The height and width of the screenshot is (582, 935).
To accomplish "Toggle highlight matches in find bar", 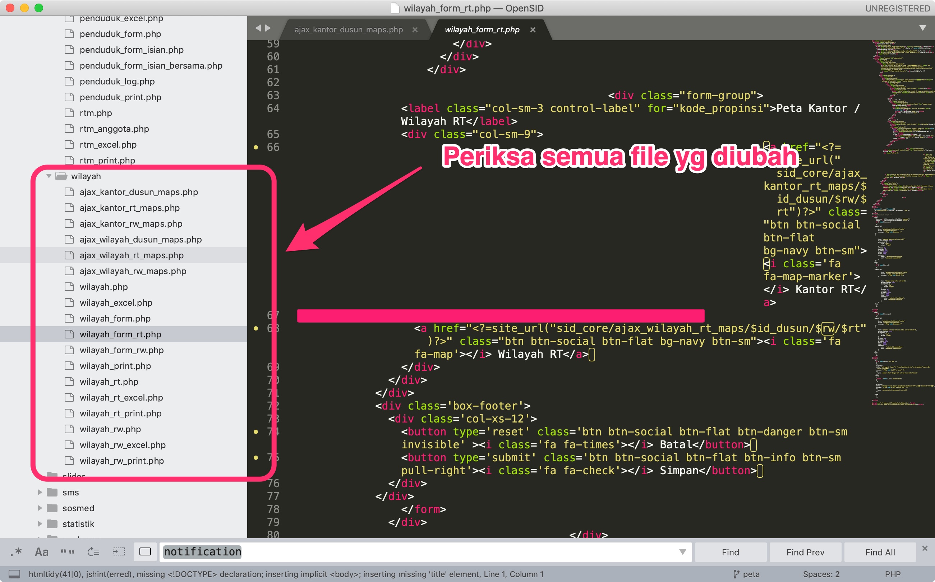I will [x=145, y=551].
